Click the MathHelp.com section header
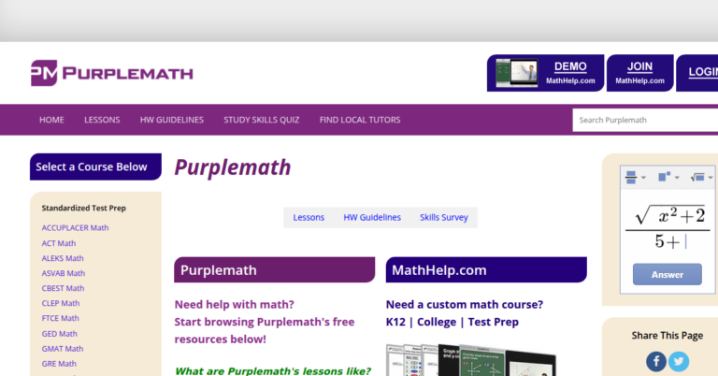This screenshot has width=718, height=376. tap(486, 269)
